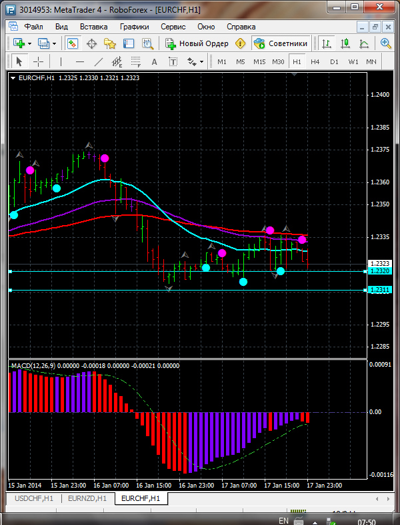400x525 pixels.
Task: Switch to the line chart type
Action: 363,43
